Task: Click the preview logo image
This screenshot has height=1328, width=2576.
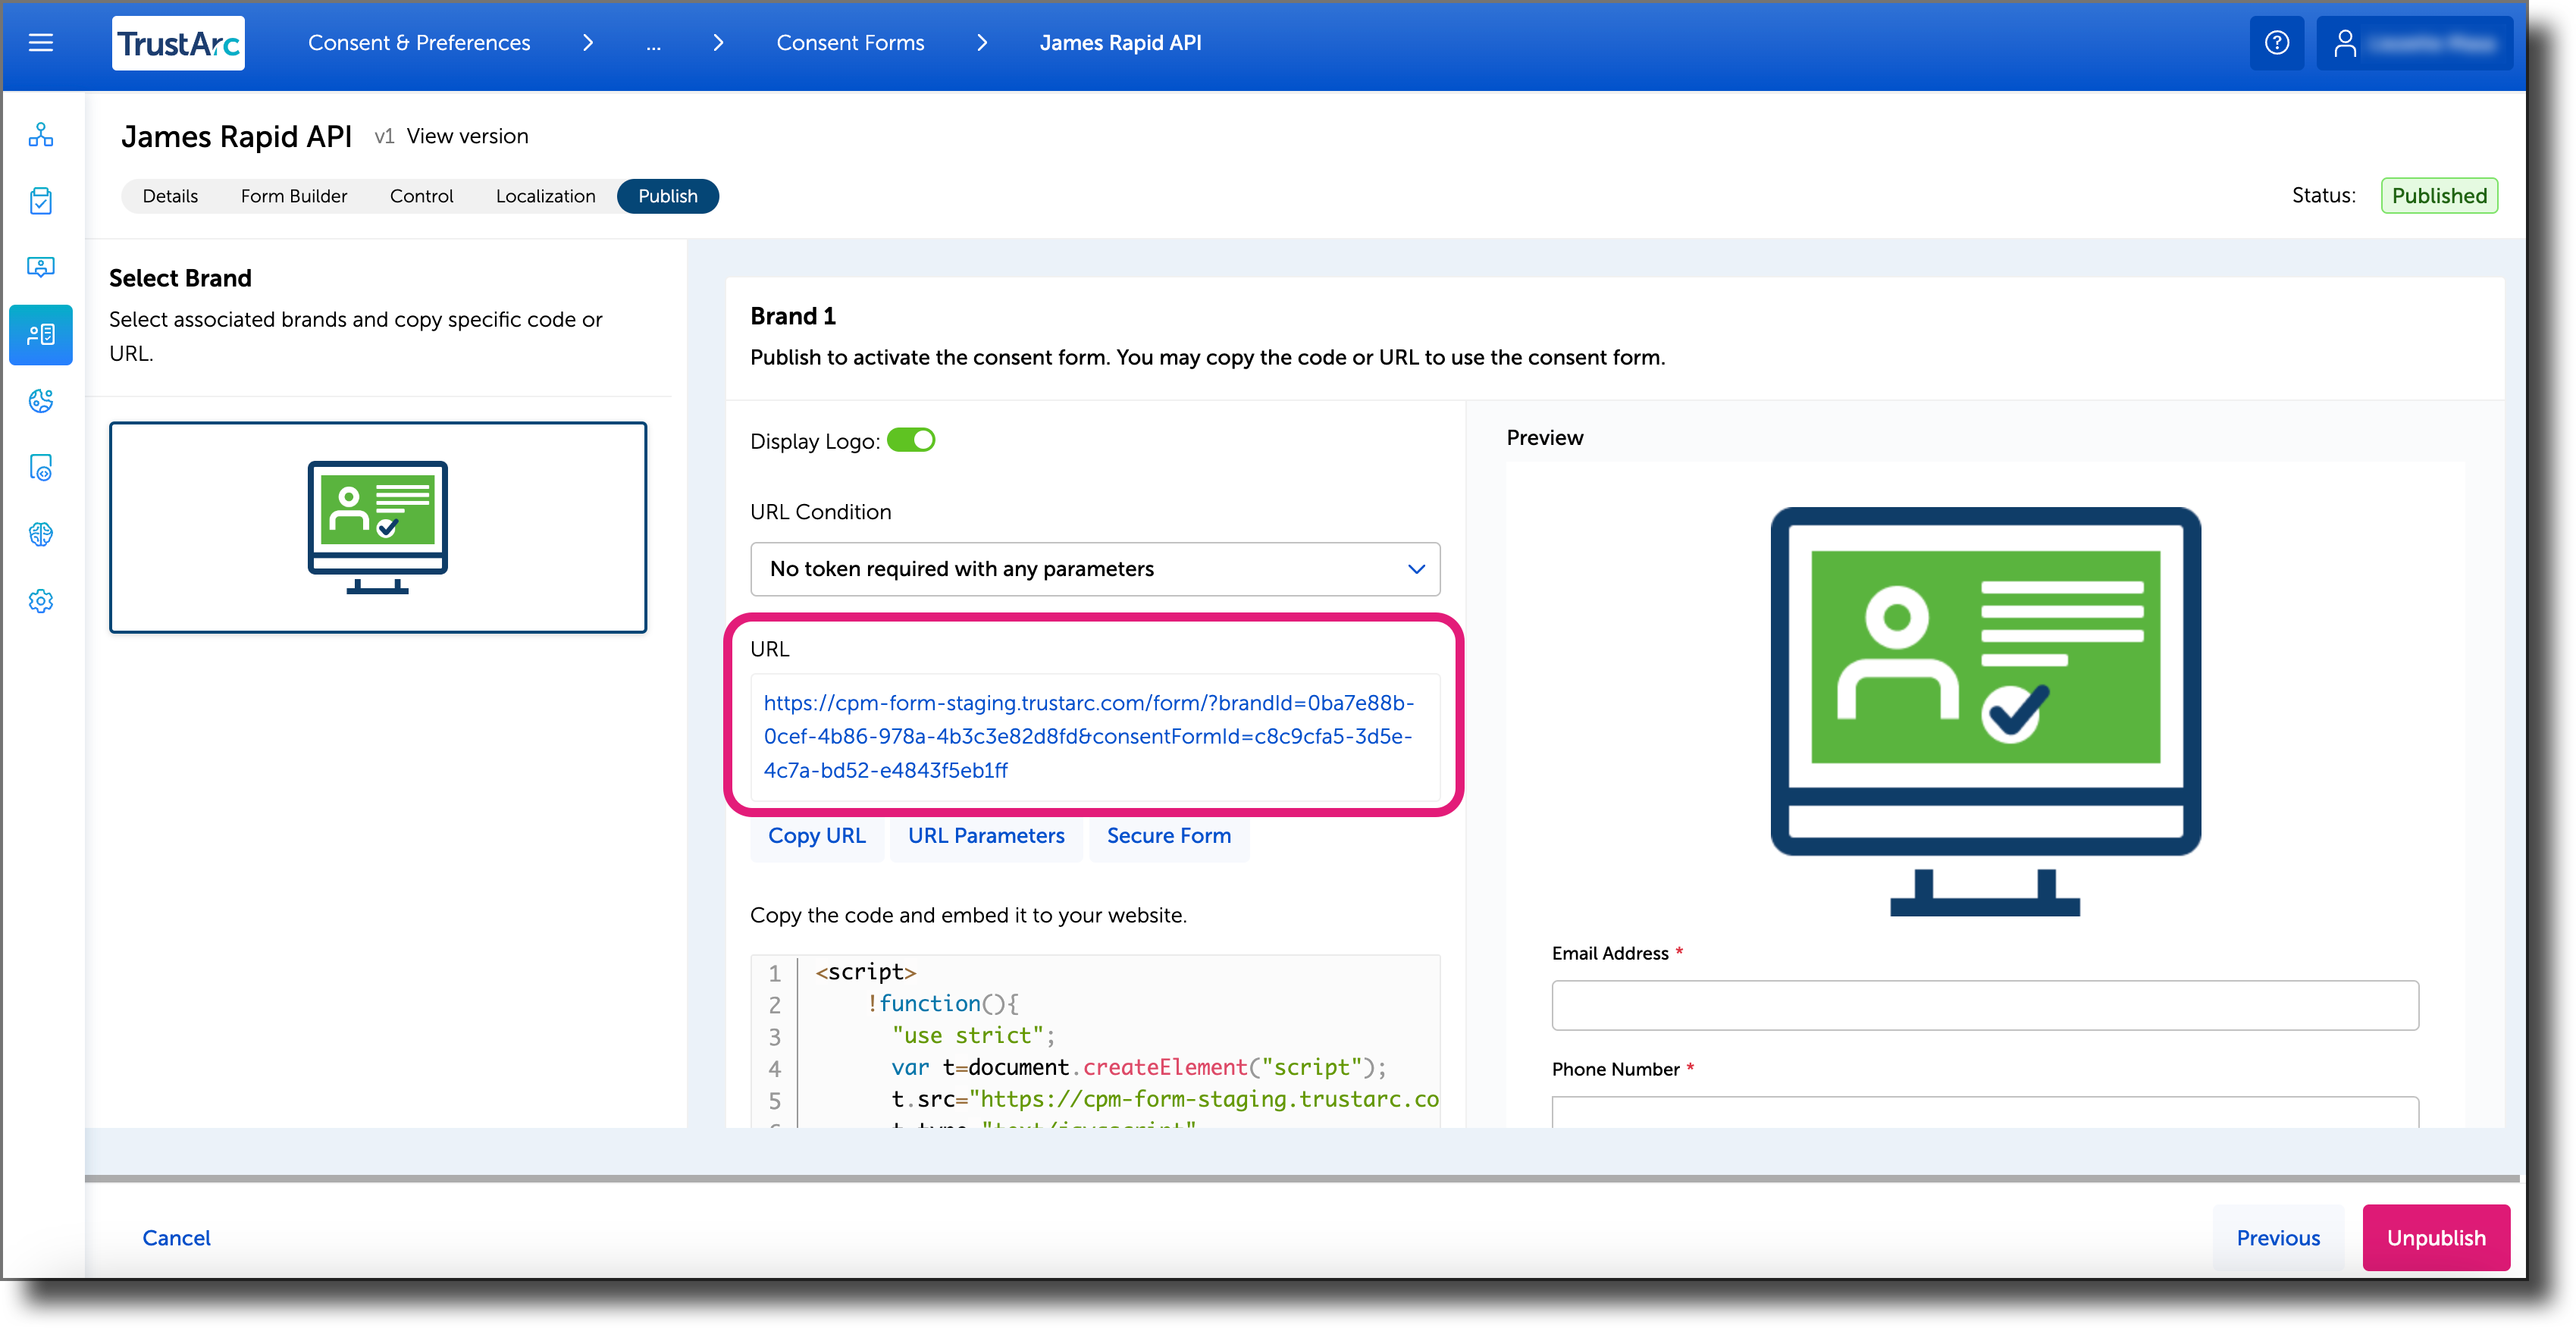Action: (1985, 711)
